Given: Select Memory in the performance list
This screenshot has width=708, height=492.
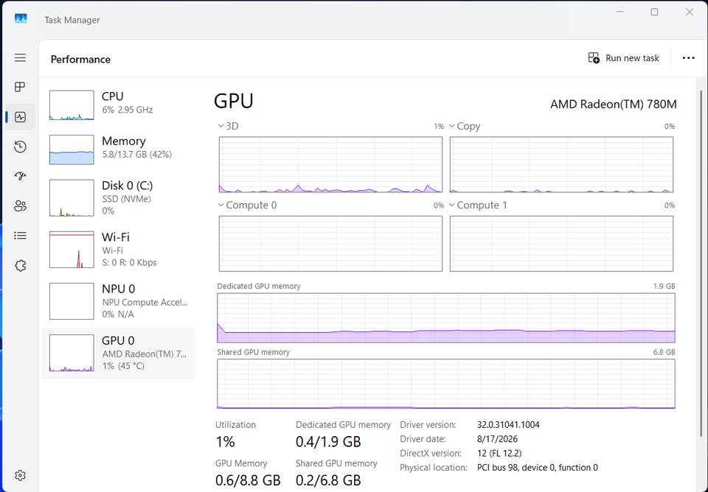Looking at the screenshot, I should [118, 150].
